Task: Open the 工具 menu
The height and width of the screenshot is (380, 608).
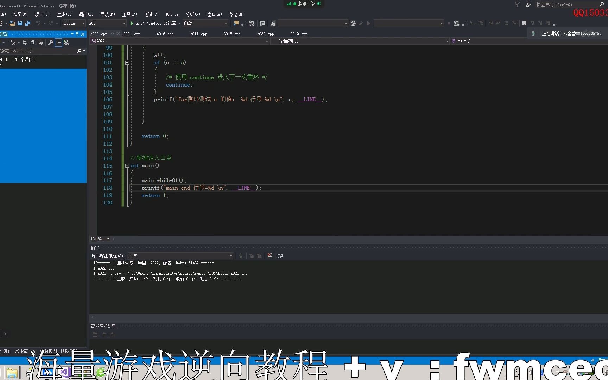Action: click(129, 14)
